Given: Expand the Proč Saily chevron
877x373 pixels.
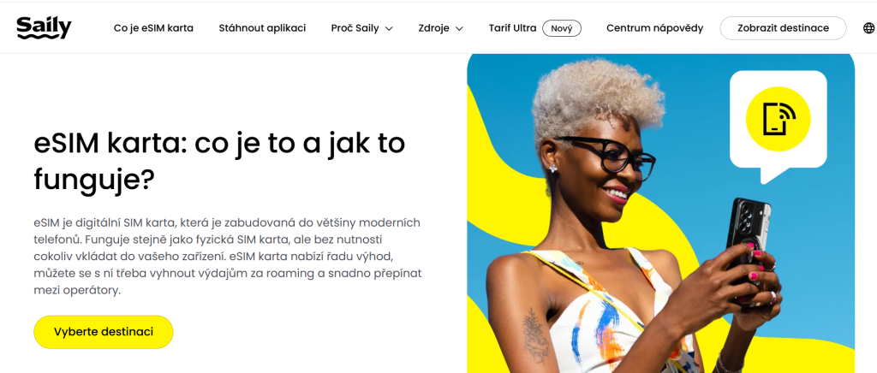Looking at the screenshot, I should 390,28.
